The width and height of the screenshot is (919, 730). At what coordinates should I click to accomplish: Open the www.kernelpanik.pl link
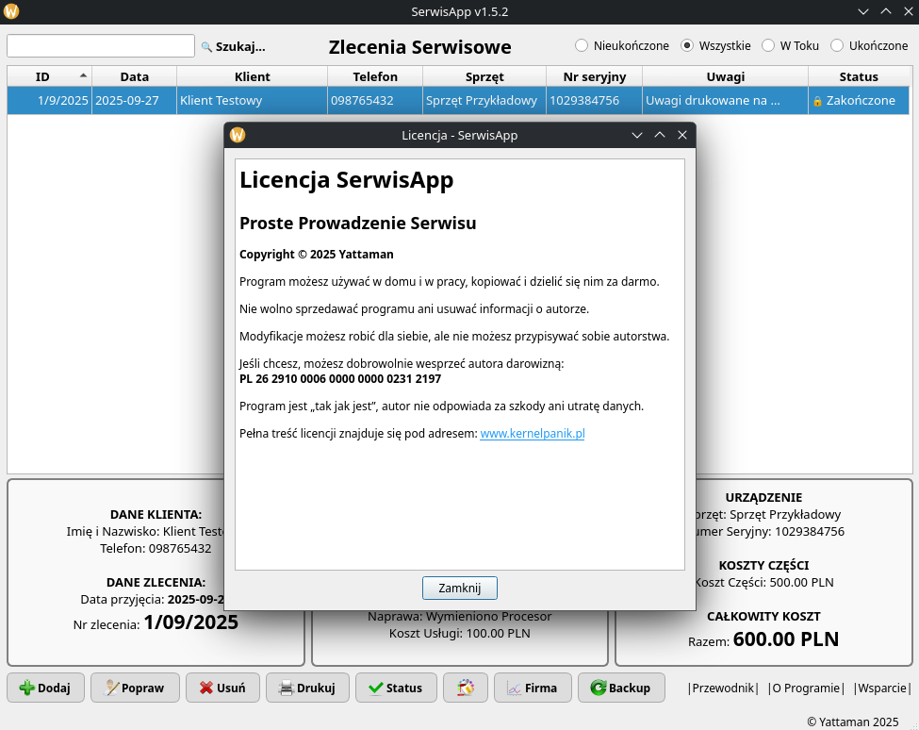[x=533, y=433]
